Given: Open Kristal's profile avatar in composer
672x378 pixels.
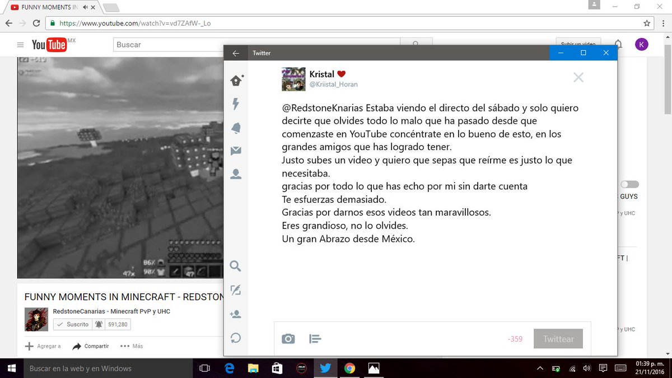Looking at the screenshot, I should click(x=293, y=79).
